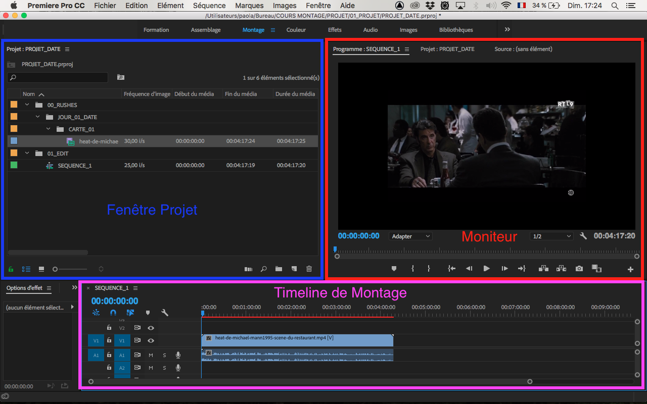Switch to the Audio workspace

click(371, 30)
